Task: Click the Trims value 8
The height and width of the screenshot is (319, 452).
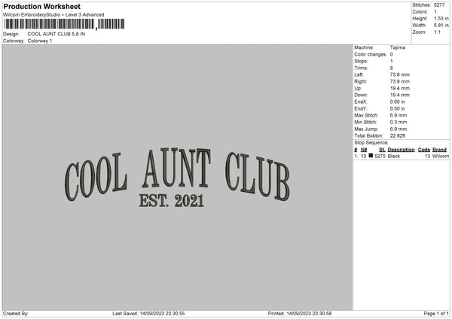Action: 392,68
